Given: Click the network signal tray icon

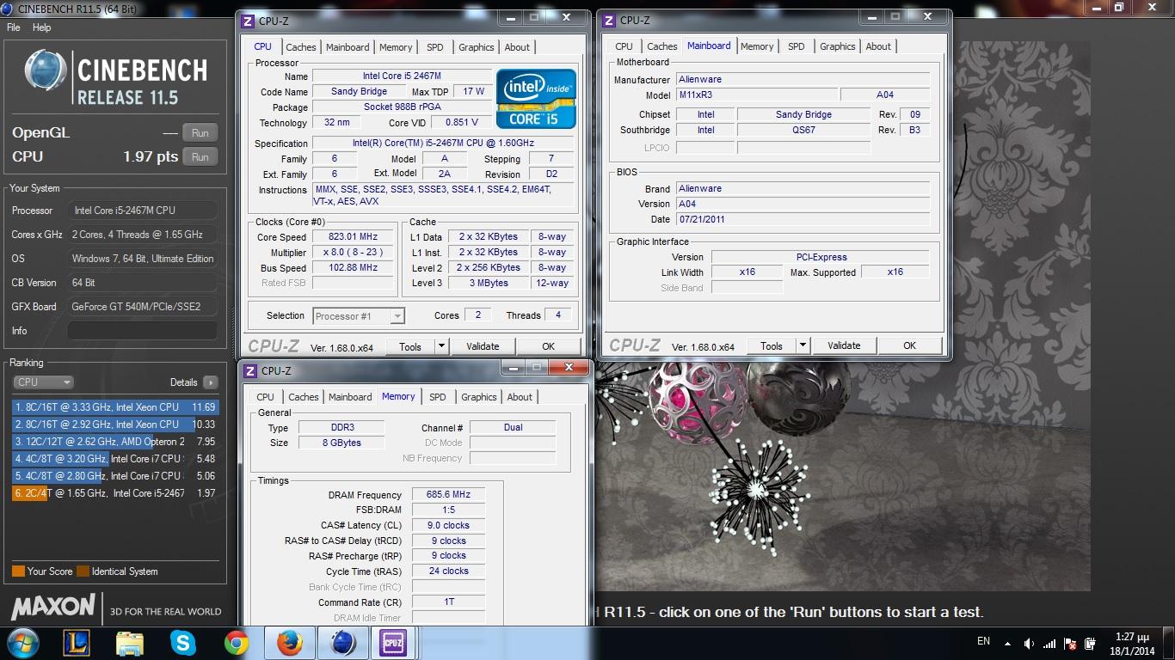Looking at the screenshot, I should [1050, 643].
